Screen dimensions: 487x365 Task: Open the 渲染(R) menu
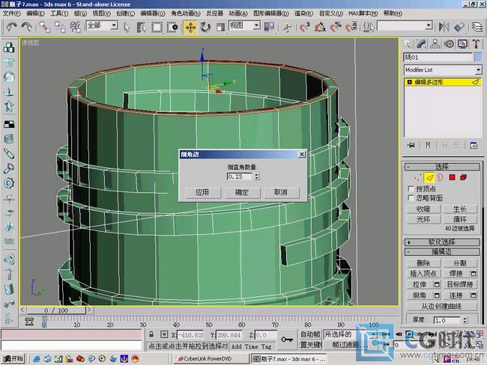[x=303, y=13]
